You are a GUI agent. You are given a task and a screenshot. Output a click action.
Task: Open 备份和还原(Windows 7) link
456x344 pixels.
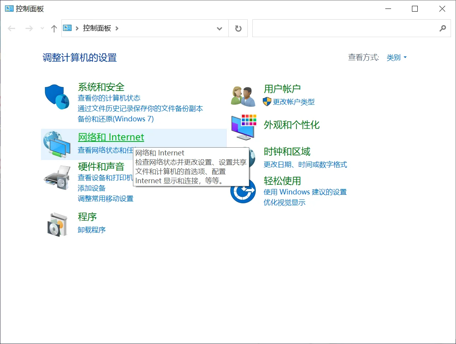click(116, 119)
